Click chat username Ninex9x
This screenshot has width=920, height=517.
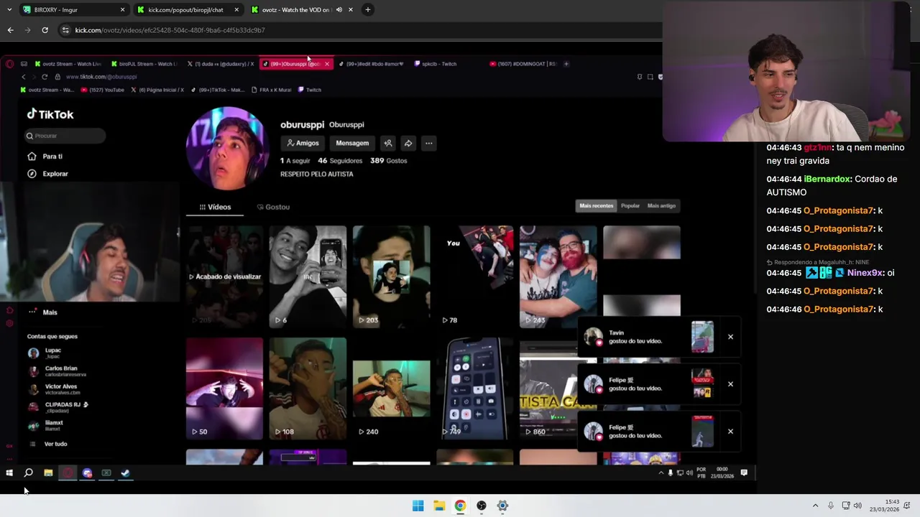coord(865,273)
